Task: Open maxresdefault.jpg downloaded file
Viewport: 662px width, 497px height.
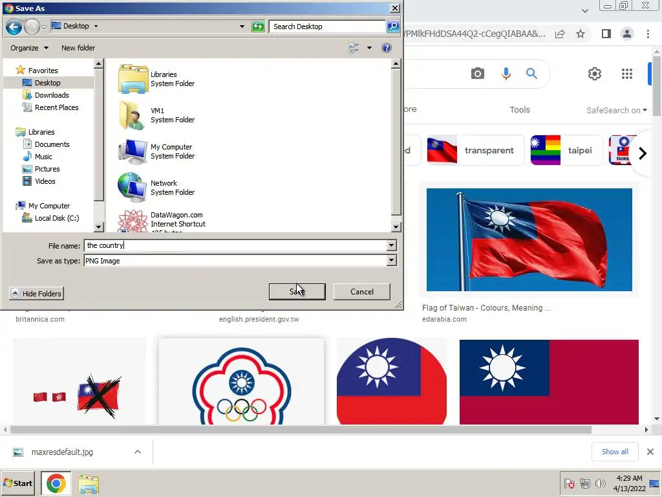Action: tap(62, 452)
